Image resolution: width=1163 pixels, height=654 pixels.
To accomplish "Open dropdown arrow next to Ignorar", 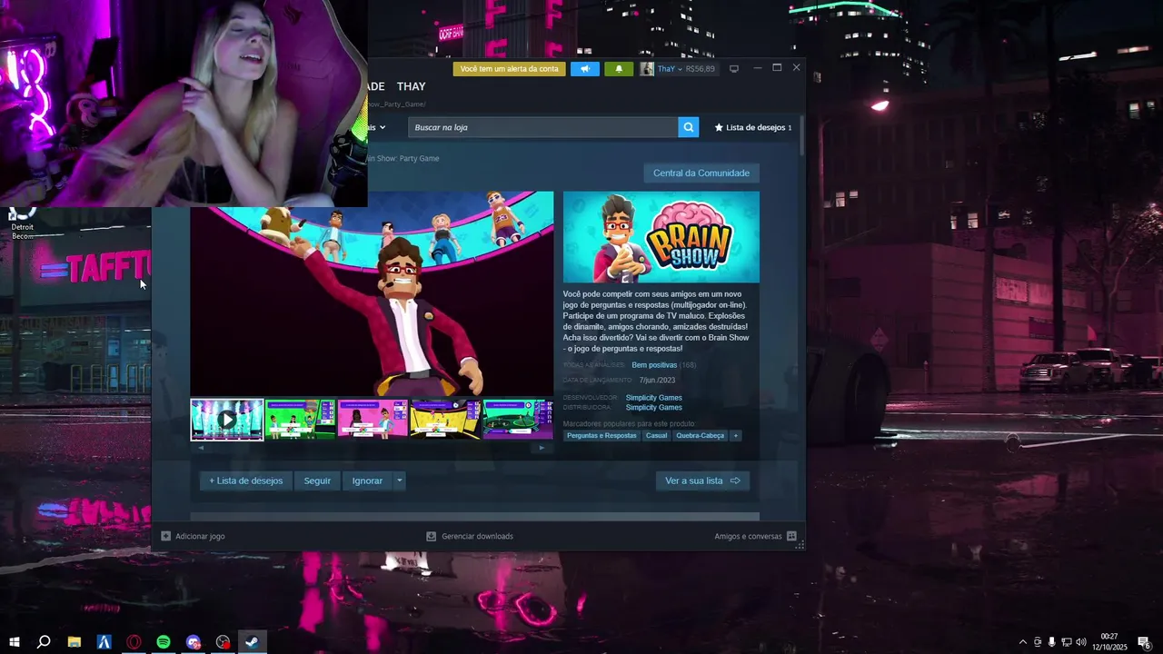I will [x=399, y=481].
